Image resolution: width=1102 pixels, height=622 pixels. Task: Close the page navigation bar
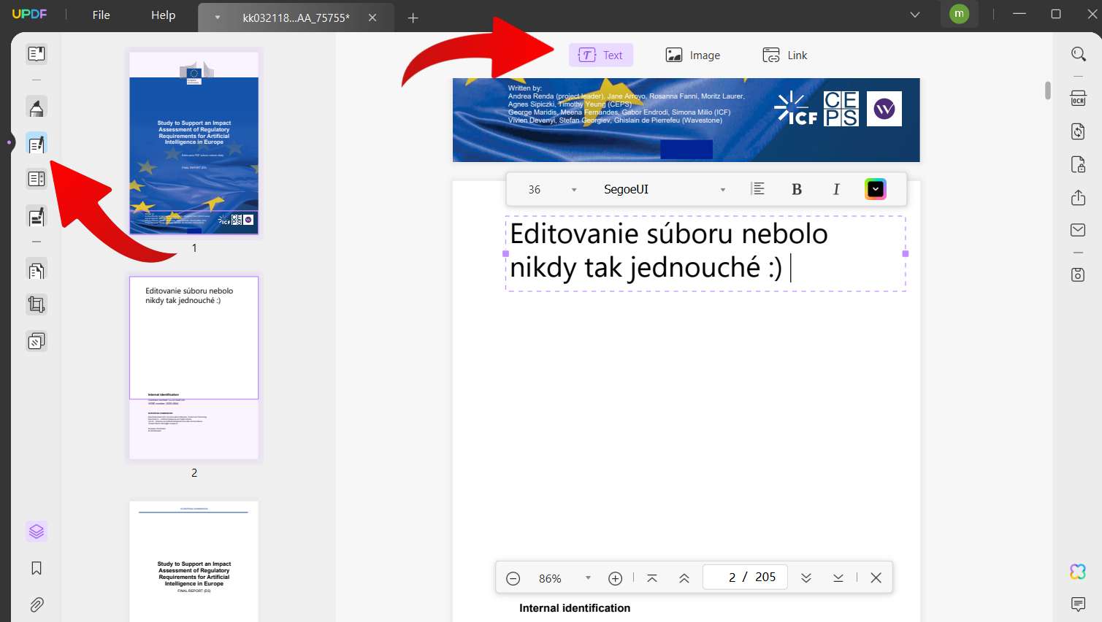(x=876, y=578)
